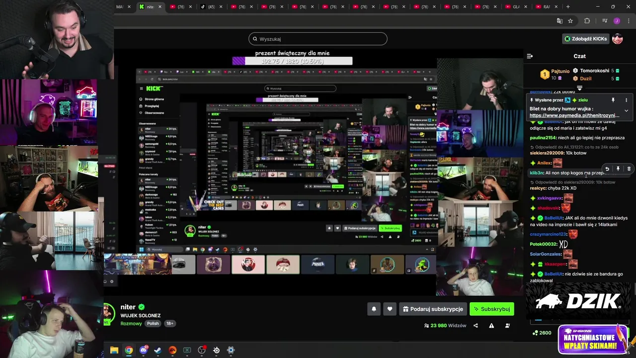Open the user moderation icon beside report
This screenshot has height=358, width=636.
pyautogui.click(x=507, y=326)
